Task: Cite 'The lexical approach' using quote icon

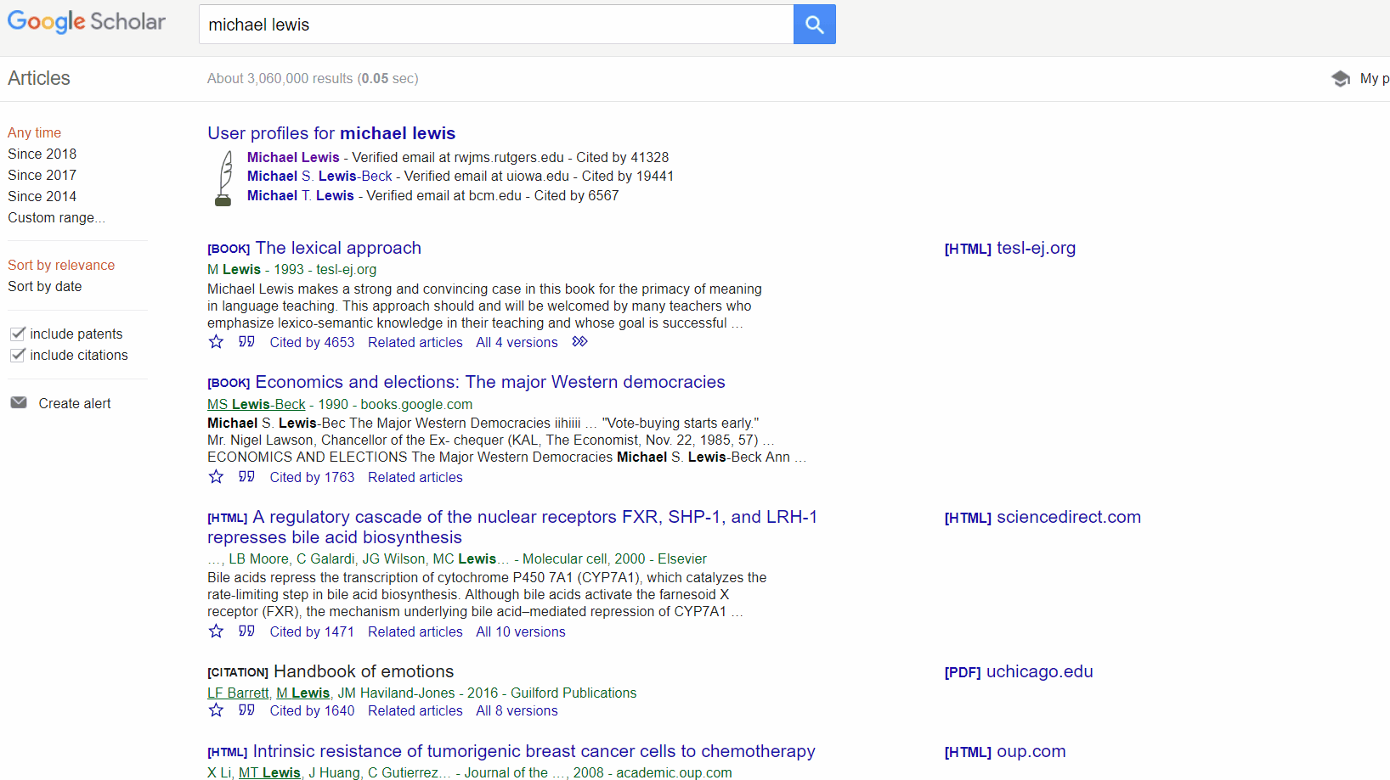Action: coord(246,342)
